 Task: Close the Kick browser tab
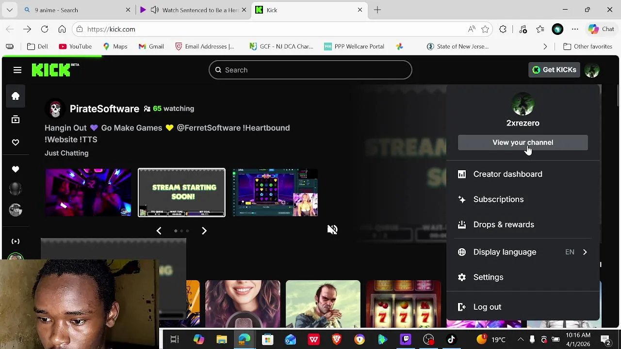pos(360,10)
